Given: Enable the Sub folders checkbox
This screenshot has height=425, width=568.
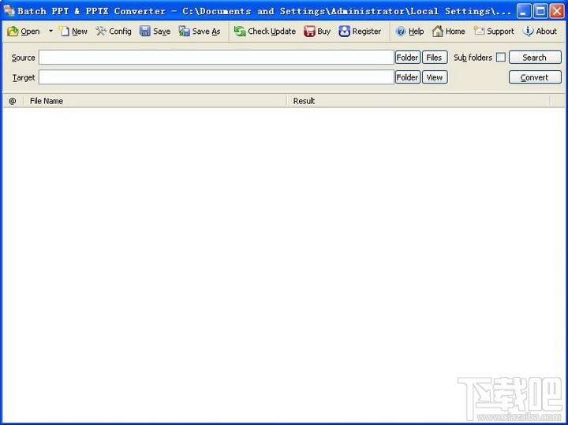Looking at the screenshot, I should click(501, 58).
